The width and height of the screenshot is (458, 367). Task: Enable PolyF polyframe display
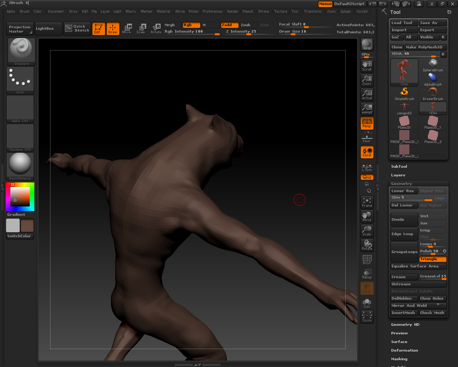click(367, 259)
